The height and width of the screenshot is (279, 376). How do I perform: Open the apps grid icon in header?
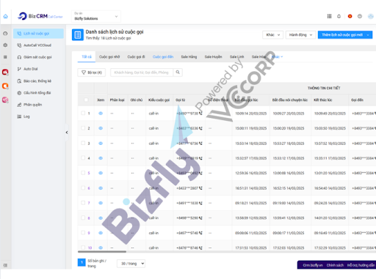pos(329,16)
